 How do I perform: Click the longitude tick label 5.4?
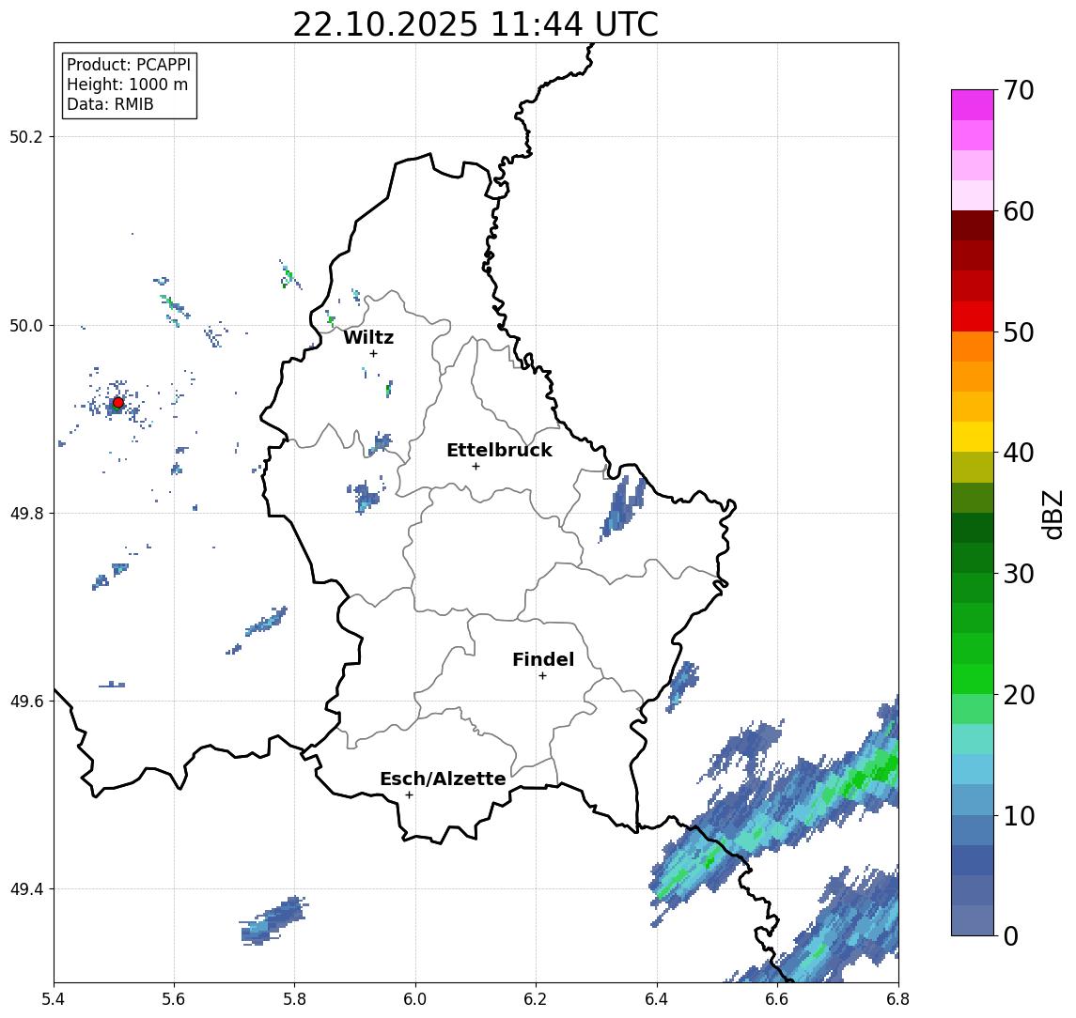(x=54, y=999)
